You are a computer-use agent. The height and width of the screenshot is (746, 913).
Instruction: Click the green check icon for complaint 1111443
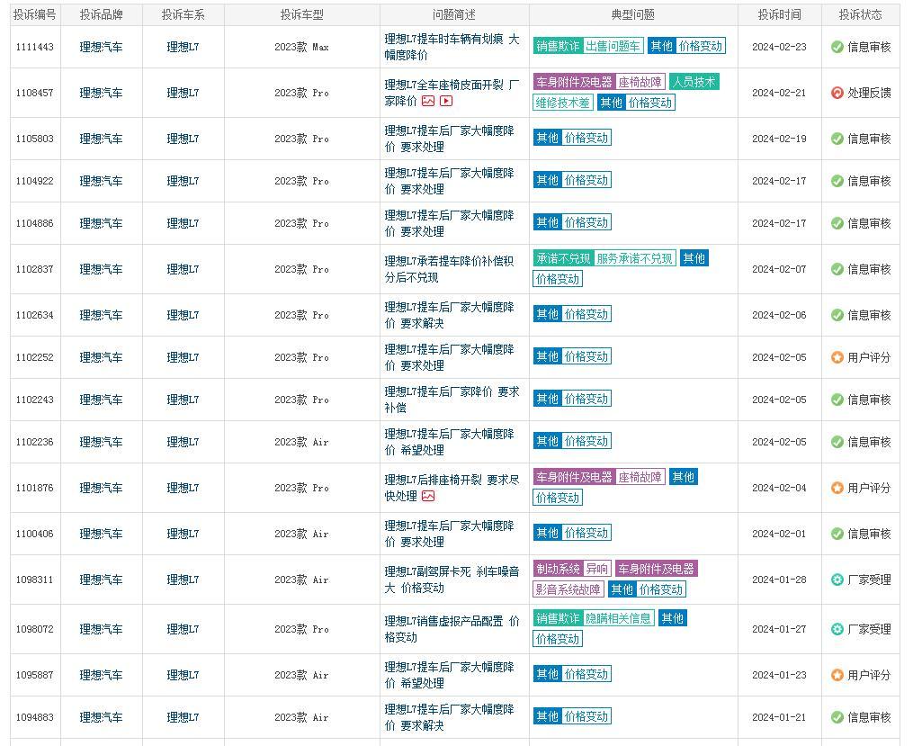[837, 47]
